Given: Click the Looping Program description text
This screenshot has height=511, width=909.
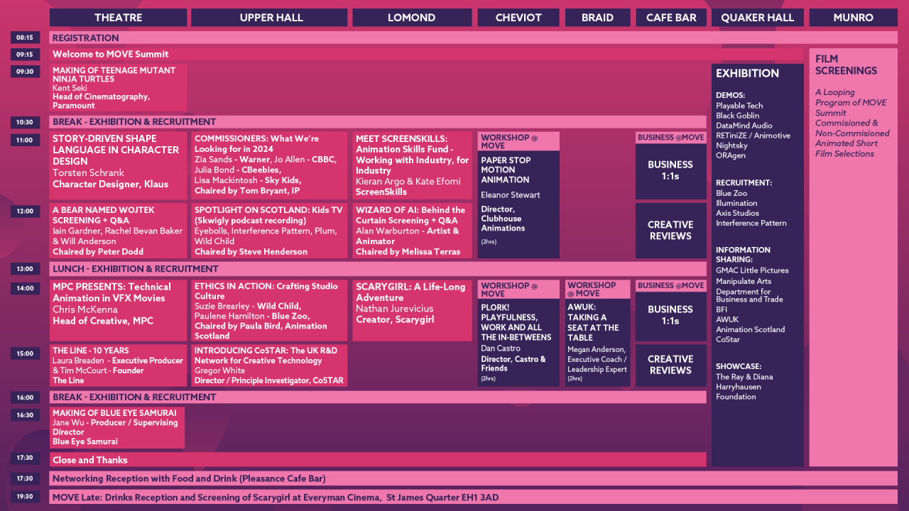Looking at the screenshot, I should point(852,123).
